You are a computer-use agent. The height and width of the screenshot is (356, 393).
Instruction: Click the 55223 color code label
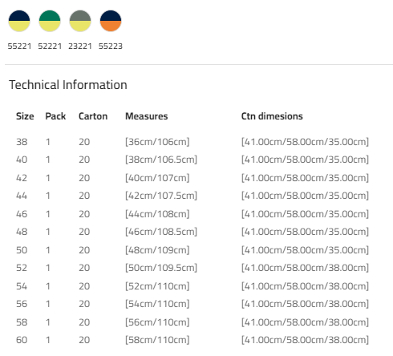111,47
